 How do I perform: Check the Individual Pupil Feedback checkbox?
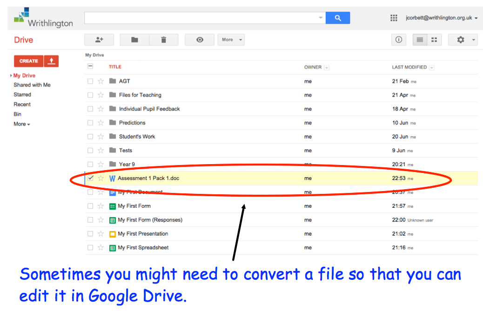(x=90, y=109)
